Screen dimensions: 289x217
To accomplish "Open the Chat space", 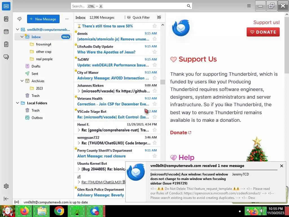I will [x=6, y=57].
